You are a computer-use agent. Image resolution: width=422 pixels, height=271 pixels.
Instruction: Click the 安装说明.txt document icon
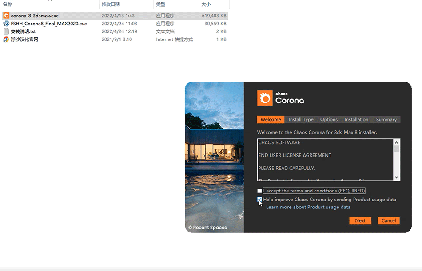click(6, 31)
